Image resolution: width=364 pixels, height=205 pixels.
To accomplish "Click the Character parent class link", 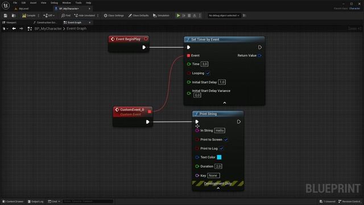I will click(354, 9).
